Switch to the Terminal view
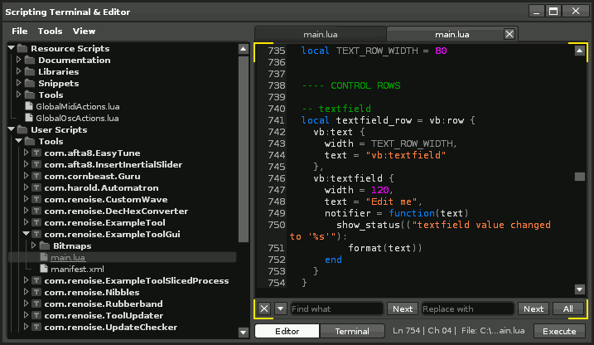 352,331
